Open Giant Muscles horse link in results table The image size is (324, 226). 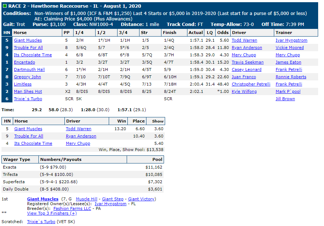28,40
